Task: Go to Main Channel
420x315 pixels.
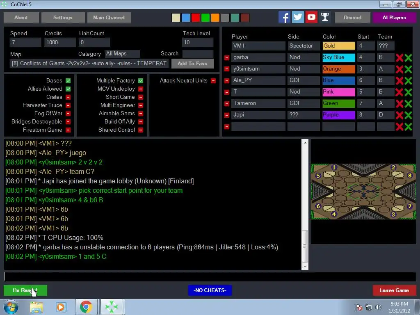Action: pos(109,18)
